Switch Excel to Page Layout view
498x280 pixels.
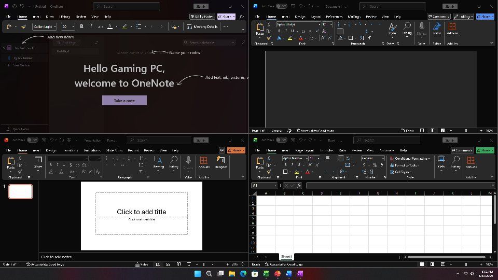pos(432,264)
